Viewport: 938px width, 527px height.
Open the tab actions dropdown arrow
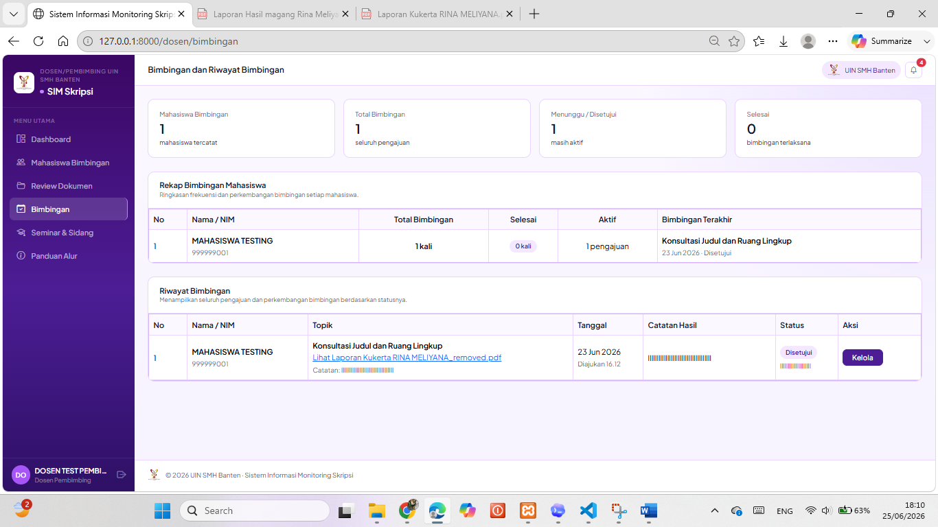[14, 14]
